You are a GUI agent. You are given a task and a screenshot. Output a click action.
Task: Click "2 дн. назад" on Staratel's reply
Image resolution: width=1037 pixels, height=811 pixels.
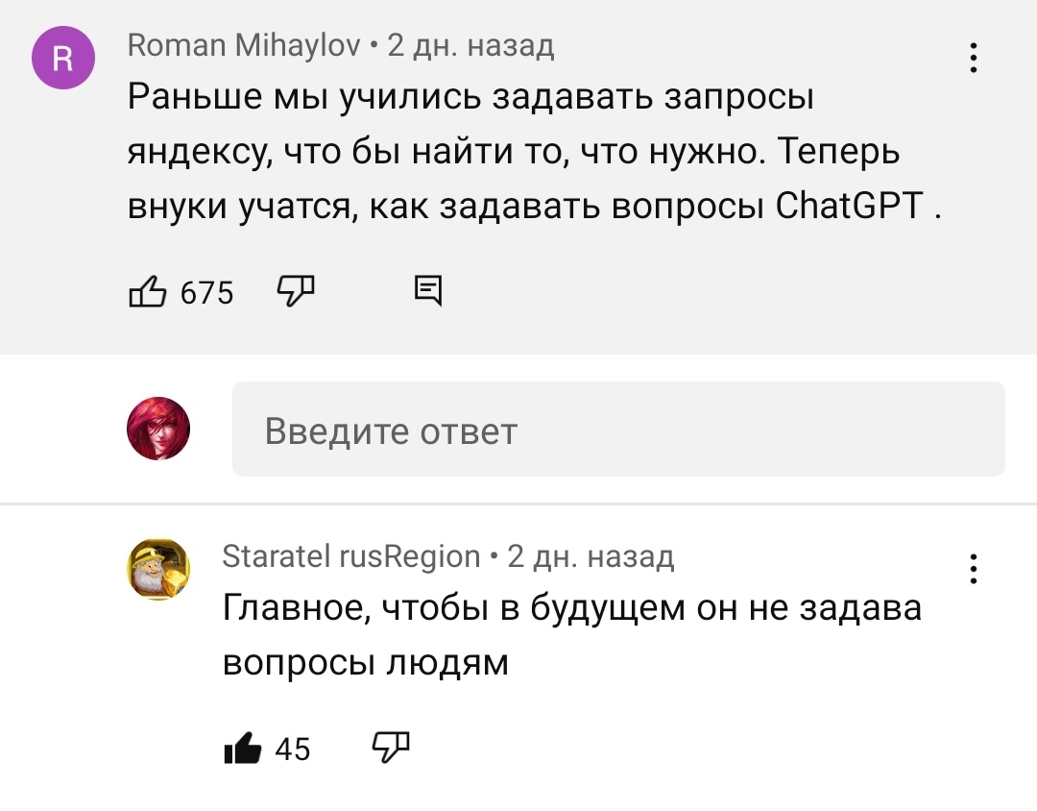(591, 555)
